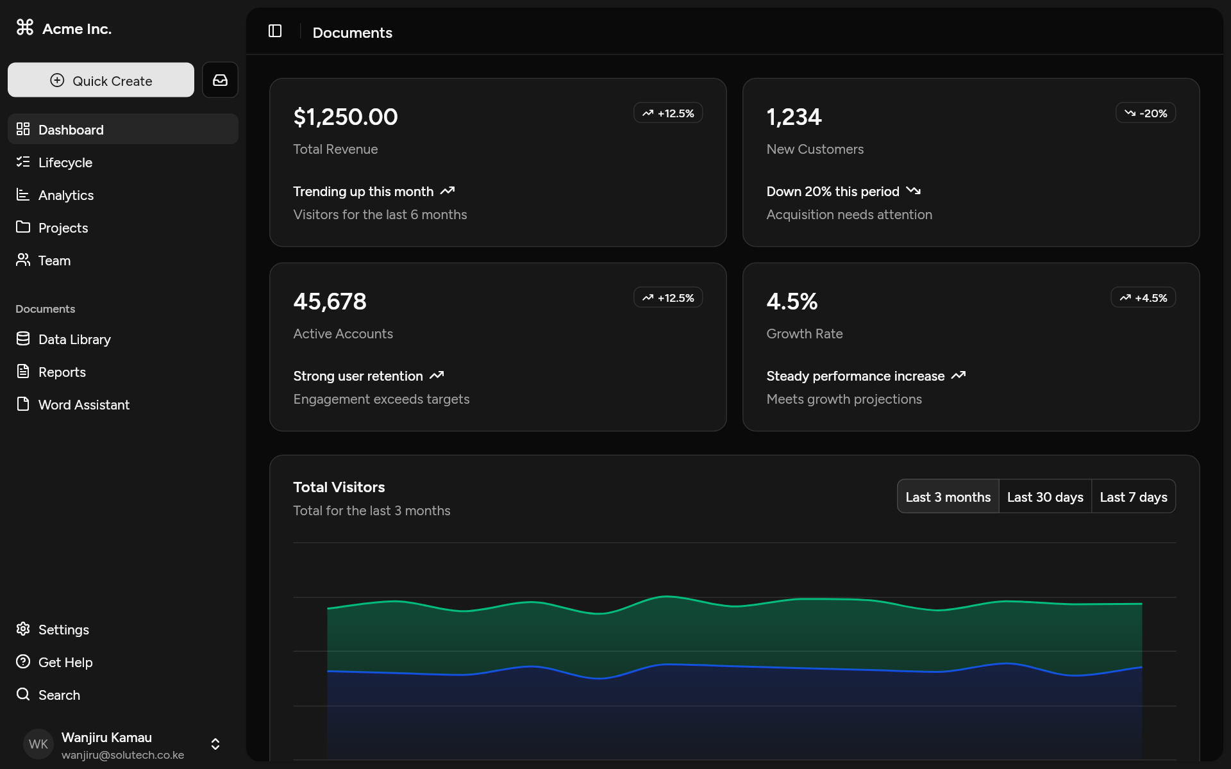Open Data Library link
1231x769 pixels.
click(123, 339)
